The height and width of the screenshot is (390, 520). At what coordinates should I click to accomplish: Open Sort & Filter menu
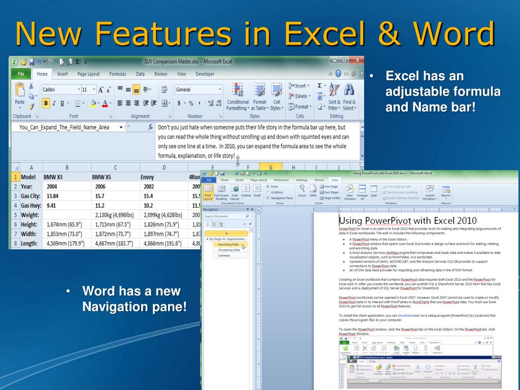pos(334,96)
